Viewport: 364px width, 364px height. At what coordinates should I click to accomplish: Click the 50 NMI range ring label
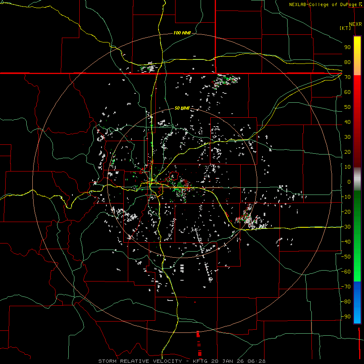tap(182, 108)
